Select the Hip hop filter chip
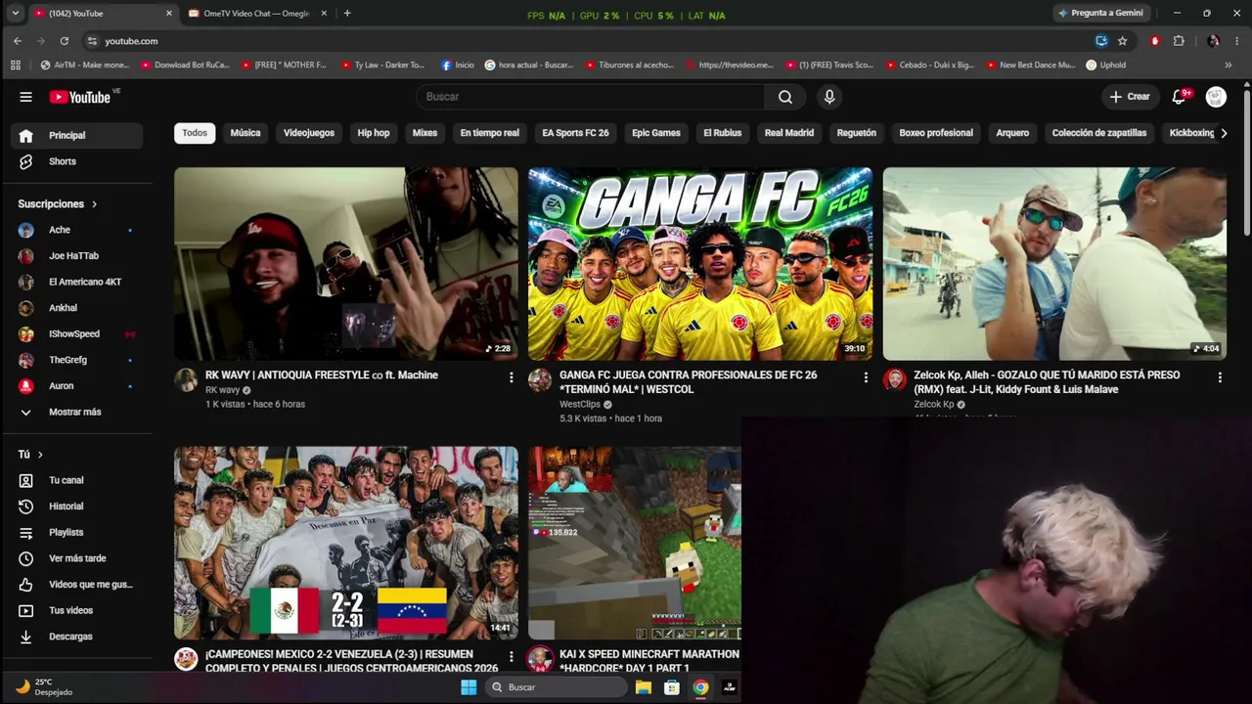The height and width of the screenshot is (704, 1252). (x=374, y=133)
